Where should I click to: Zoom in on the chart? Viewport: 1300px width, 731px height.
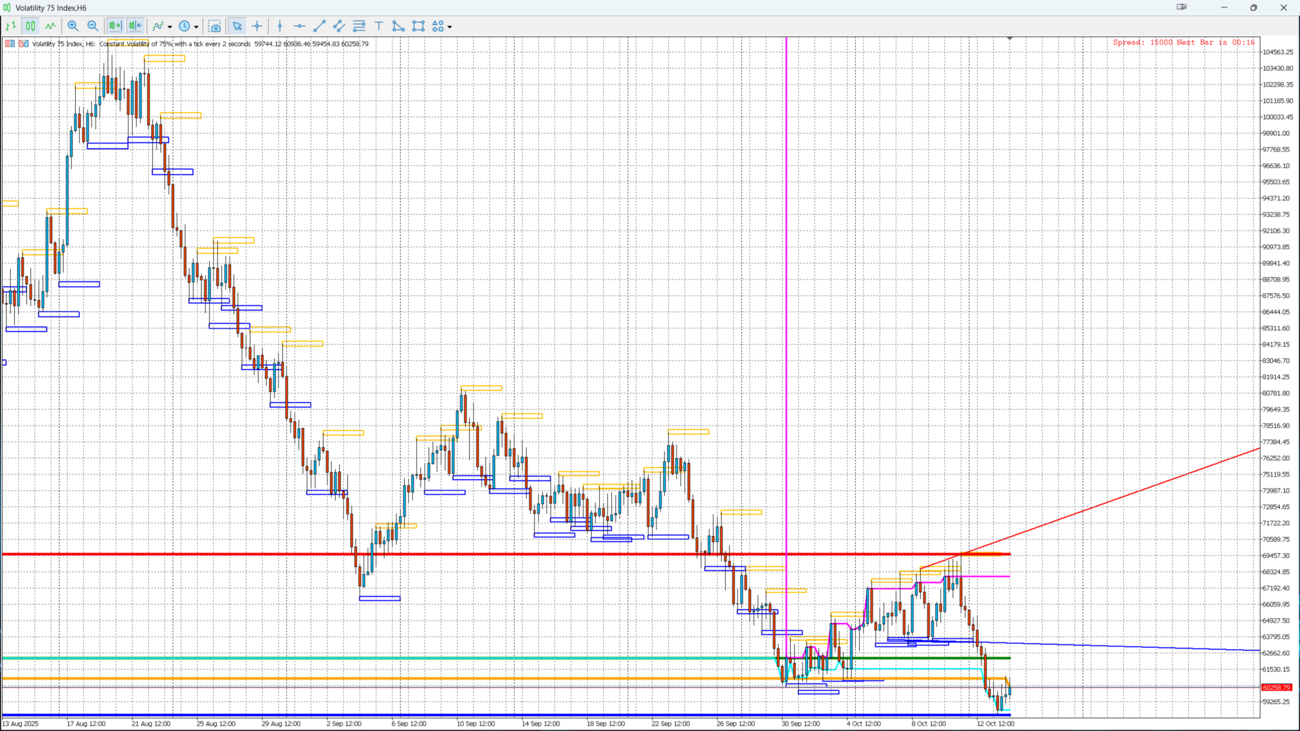(x=73, y=26)
